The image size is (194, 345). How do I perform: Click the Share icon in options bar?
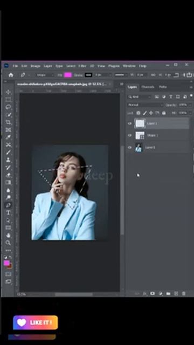coord(189,75)
